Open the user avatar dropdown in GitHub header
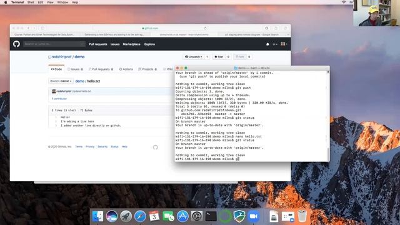Viewport: 400px width, 225px height. coord(284,44)
